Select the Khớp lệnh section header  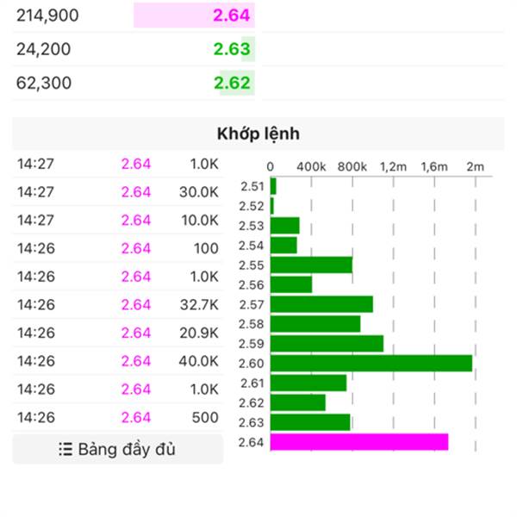(x=258, y=134)
